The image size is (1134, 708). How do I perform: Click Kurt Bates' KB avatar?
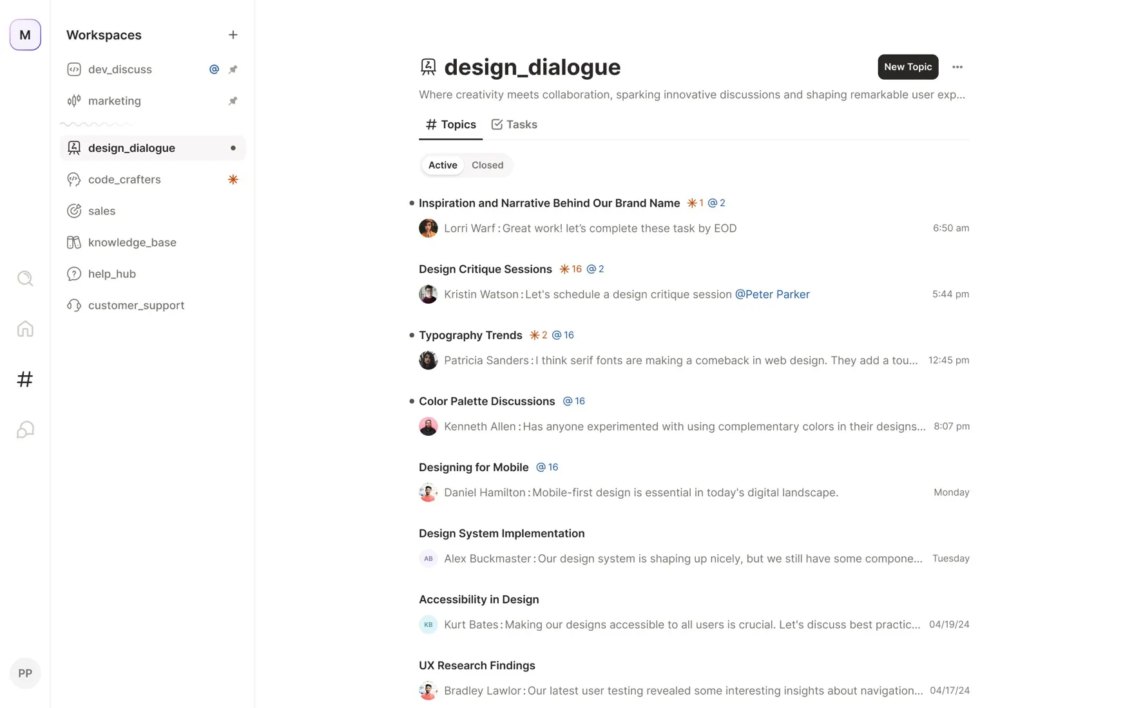click(428, 625)
